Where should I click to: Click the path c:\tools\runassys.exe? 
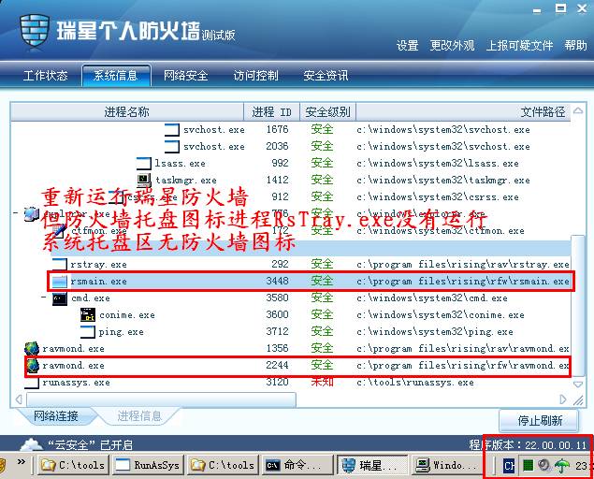tap(415, 383)
